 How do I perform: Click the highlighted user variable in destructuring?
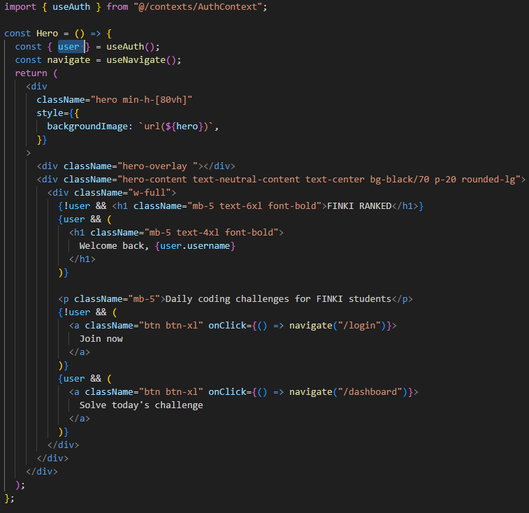[x=68, y=46]
